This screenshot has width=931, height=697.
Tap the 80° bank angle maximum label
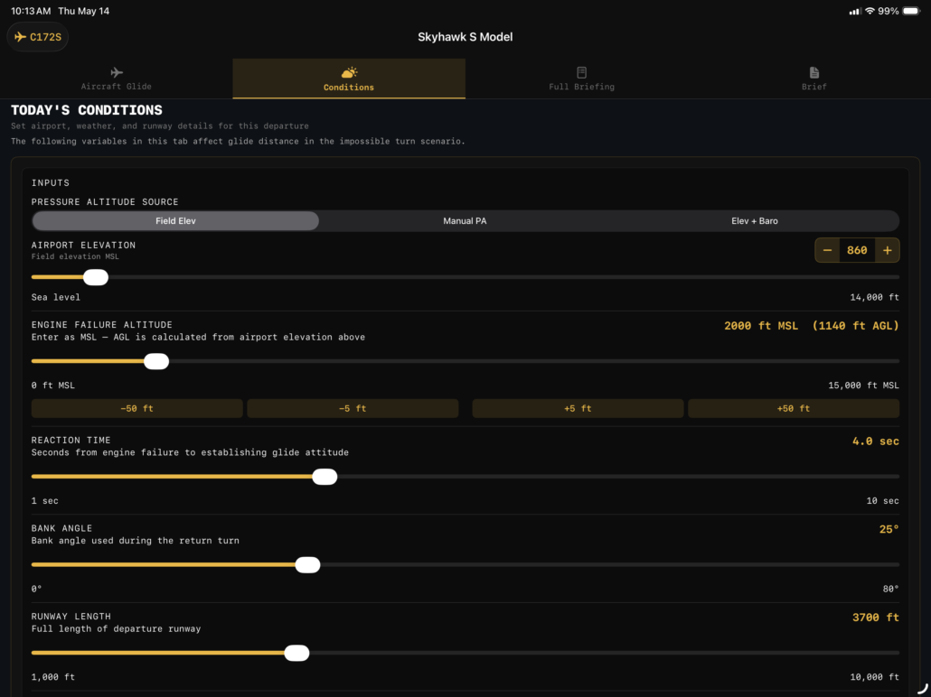[890, 589]
